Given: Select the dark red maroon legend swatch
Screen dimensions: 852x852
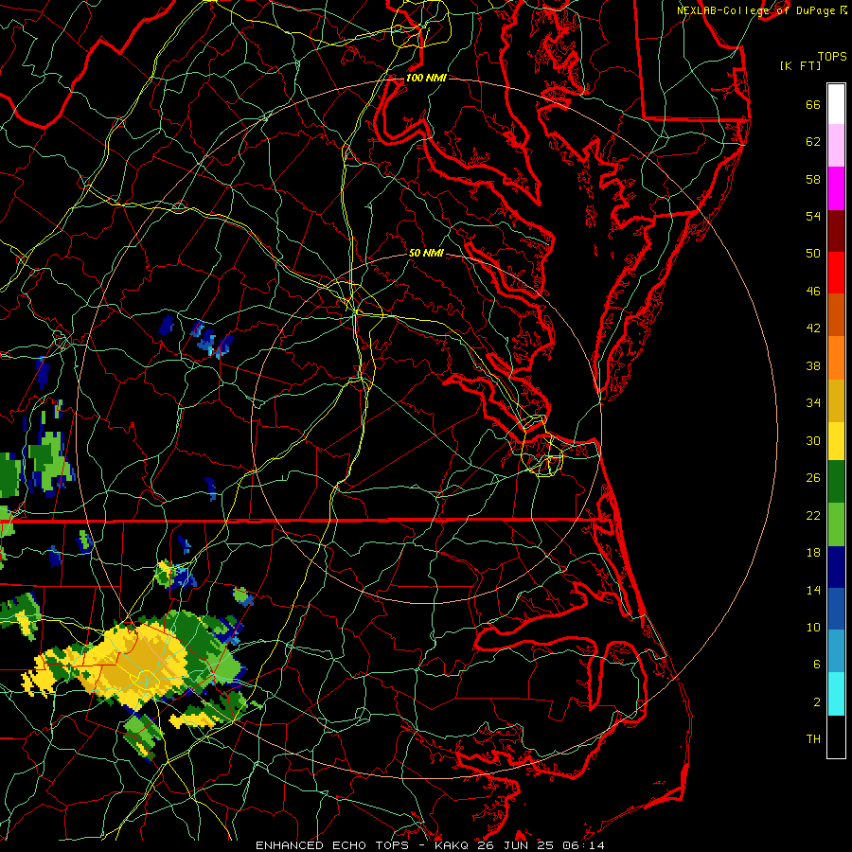Looking at the screenshot, I should tap(836, 231).
